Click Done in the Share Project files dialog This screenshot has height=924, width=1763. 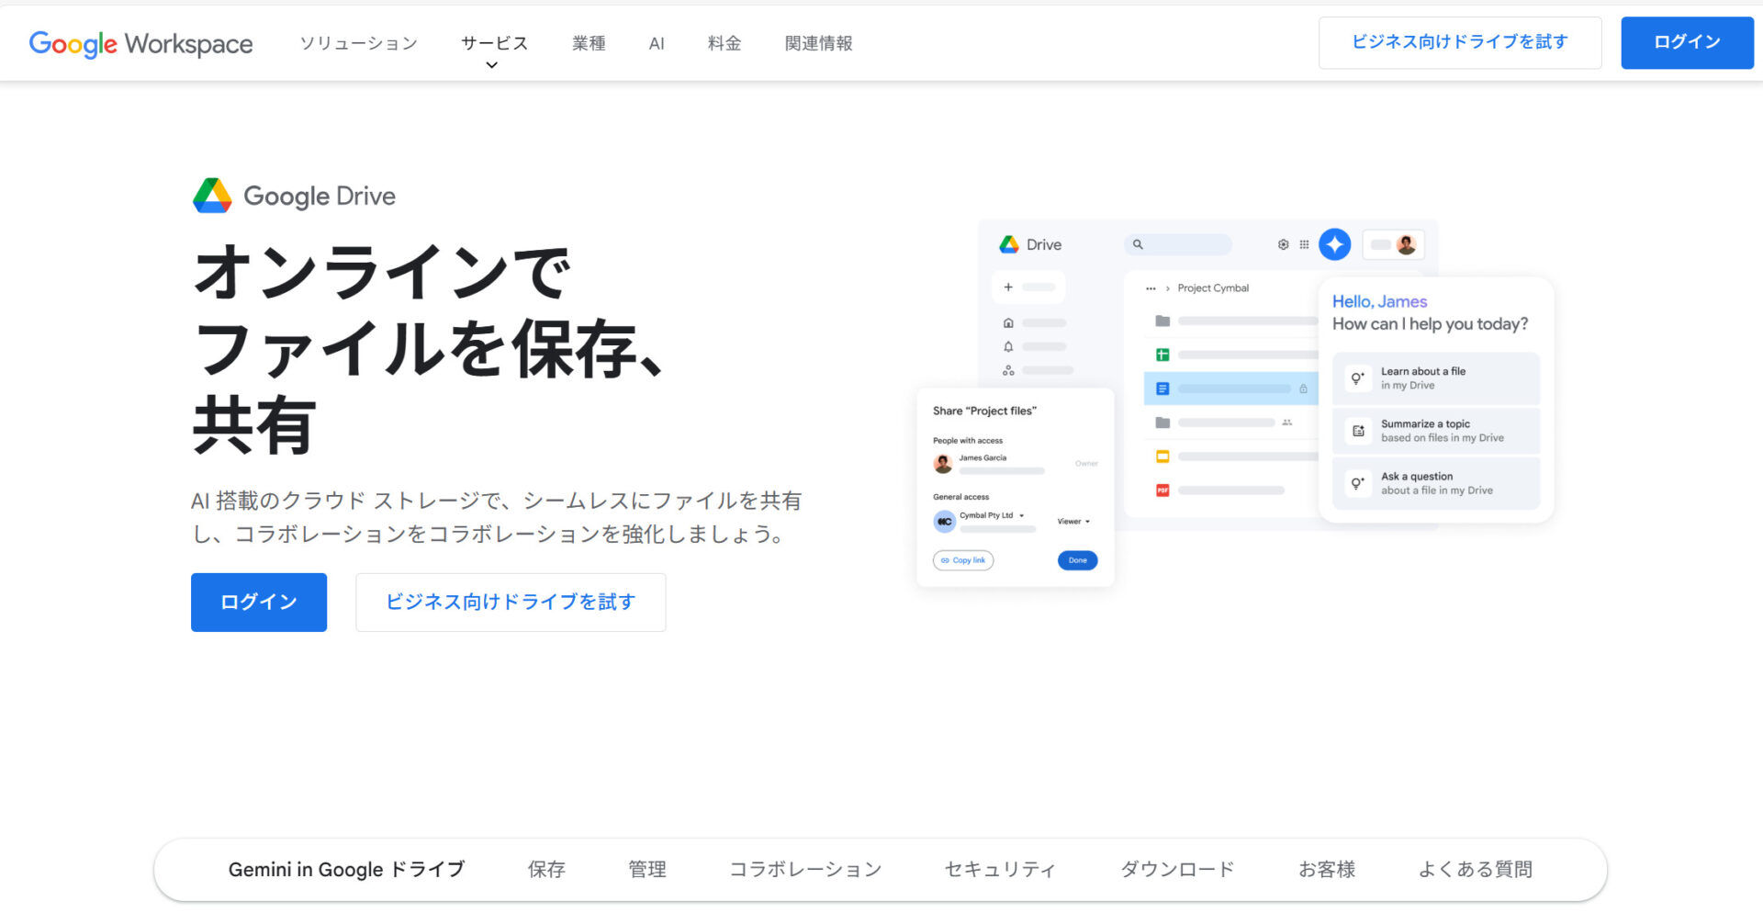pos(1077,560)
